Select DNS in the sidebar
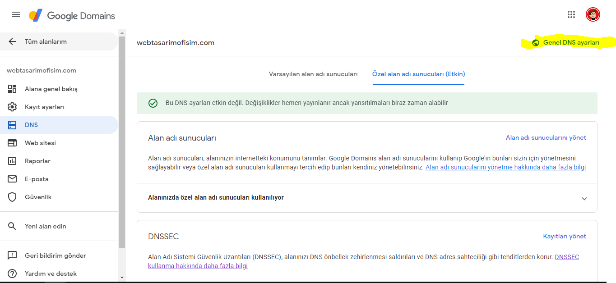Viewport: 616px width, 283px height. click(59, 125)
